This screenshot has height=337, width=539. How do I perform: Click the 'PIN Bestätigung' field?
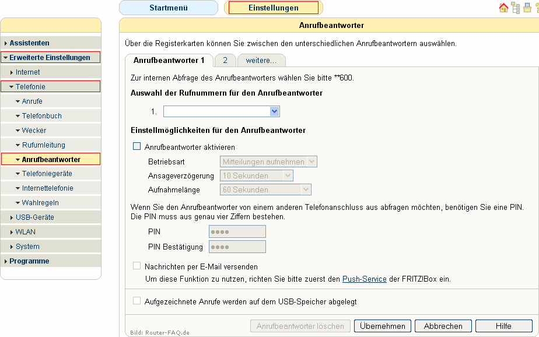[x=237, y=247]
